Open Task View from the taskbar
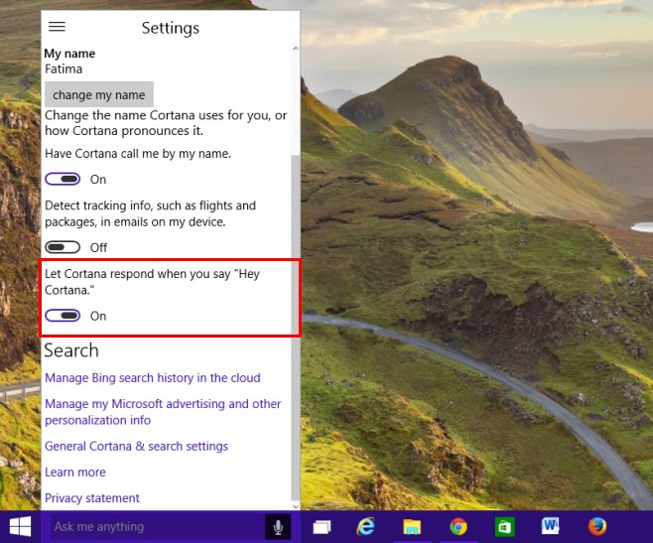The height and width of the screenshot is (543, 653). click(x=322, y=527)
